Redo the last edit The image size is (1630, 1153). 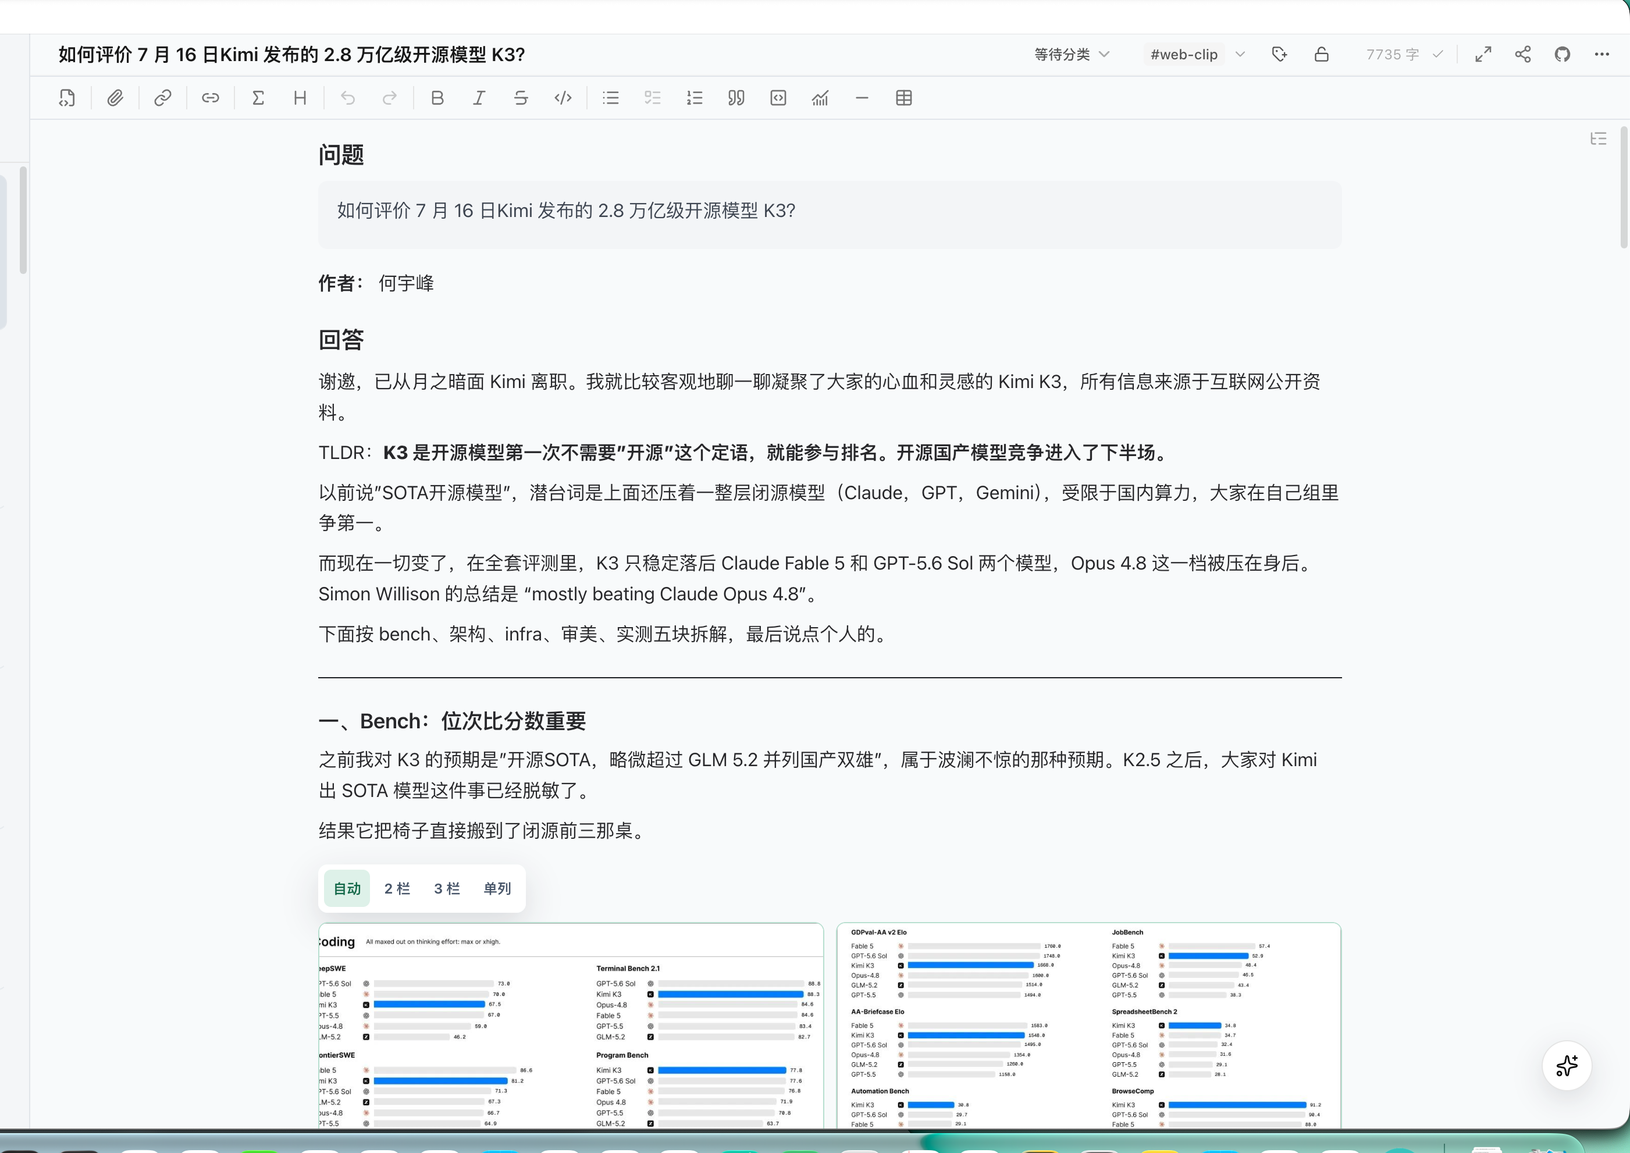[x=390, y=98]
